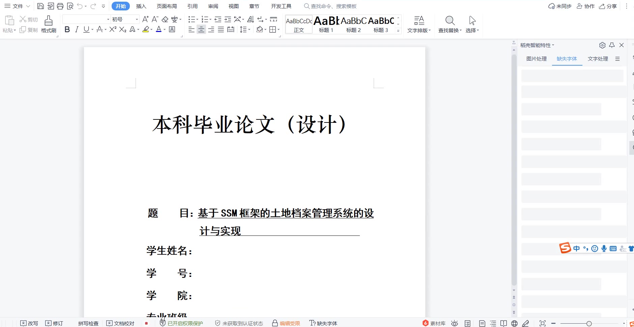Open the Find and Replace (查找替换) tool
Screen dimensions: 634x327
click(450, 24)
